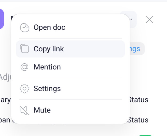
Task: Select the Open doc menu entry
Action: [x=49, y=27]
